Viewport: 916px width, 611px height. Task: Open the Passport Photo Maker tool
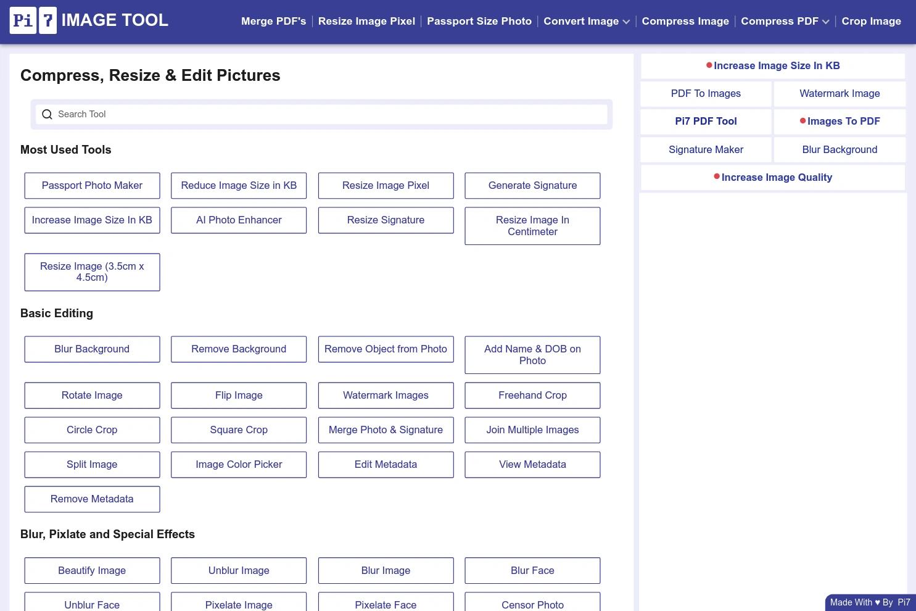click(92, 185)
